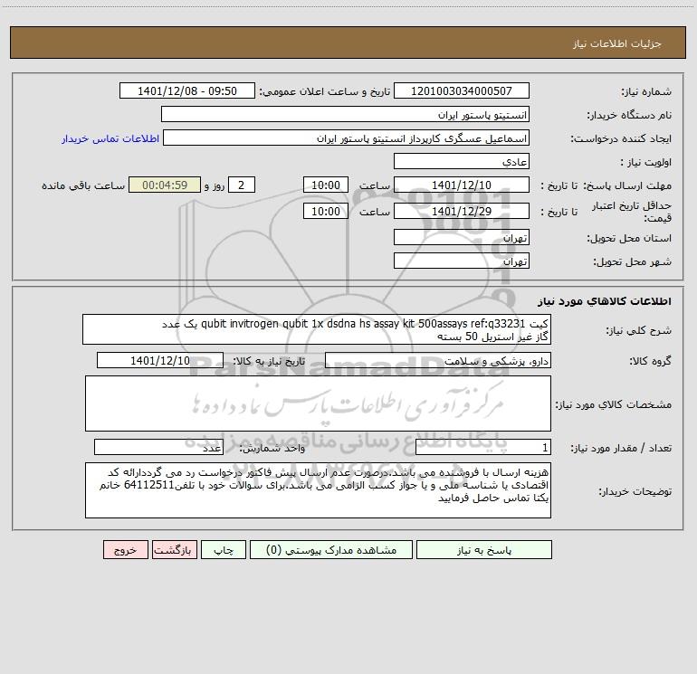Click the اطلاعات کالاهای مورد نیاز section heading
This screenshot has width=697, height=674.
tap(605, 300)
